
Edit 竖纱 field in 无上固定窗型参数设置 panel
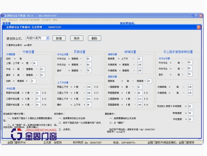pos(190,74)
